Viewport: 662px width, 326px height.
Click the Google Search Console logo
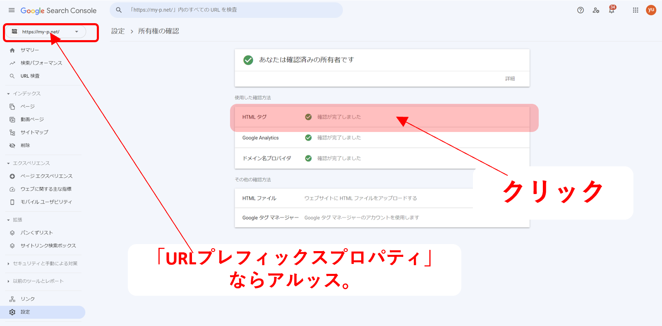(x=58, y=11)
